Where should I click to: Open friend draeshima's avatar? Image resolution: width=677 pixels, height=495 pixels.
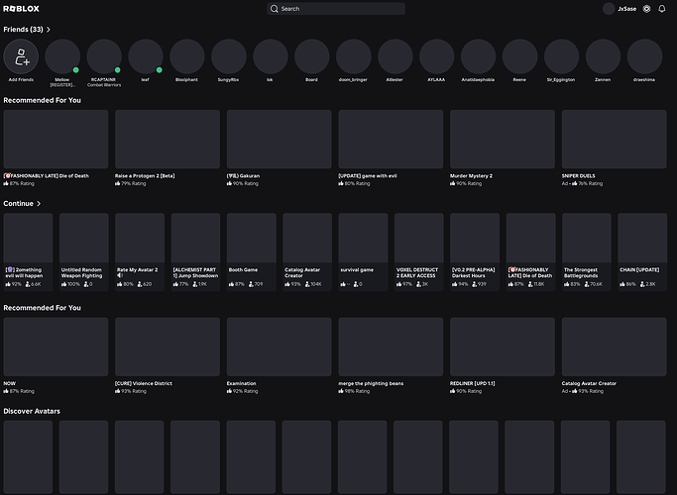click(x=644, y=56)
